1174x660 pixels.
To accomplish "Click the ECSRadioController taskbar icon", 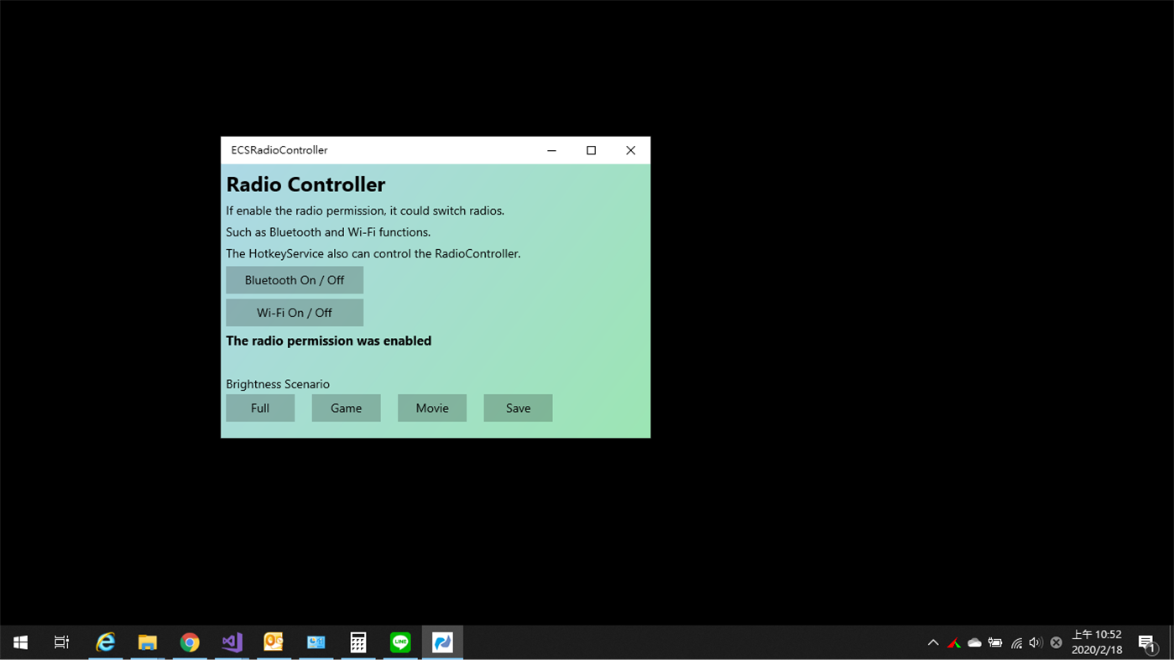I will click(442, 642).
